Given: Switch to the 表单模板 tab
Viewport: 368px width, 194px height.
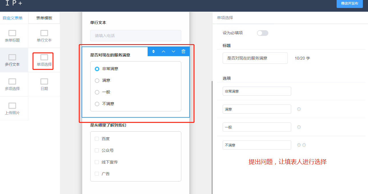Looking at the screenshot, I should (x=44, y=18).
